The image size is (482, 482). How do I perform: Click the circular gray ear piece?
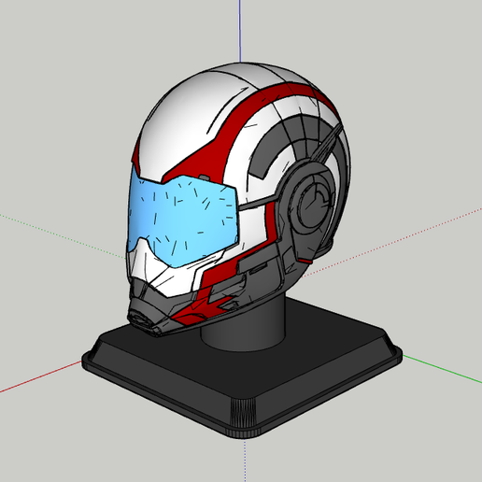click(x=312, y=204)
